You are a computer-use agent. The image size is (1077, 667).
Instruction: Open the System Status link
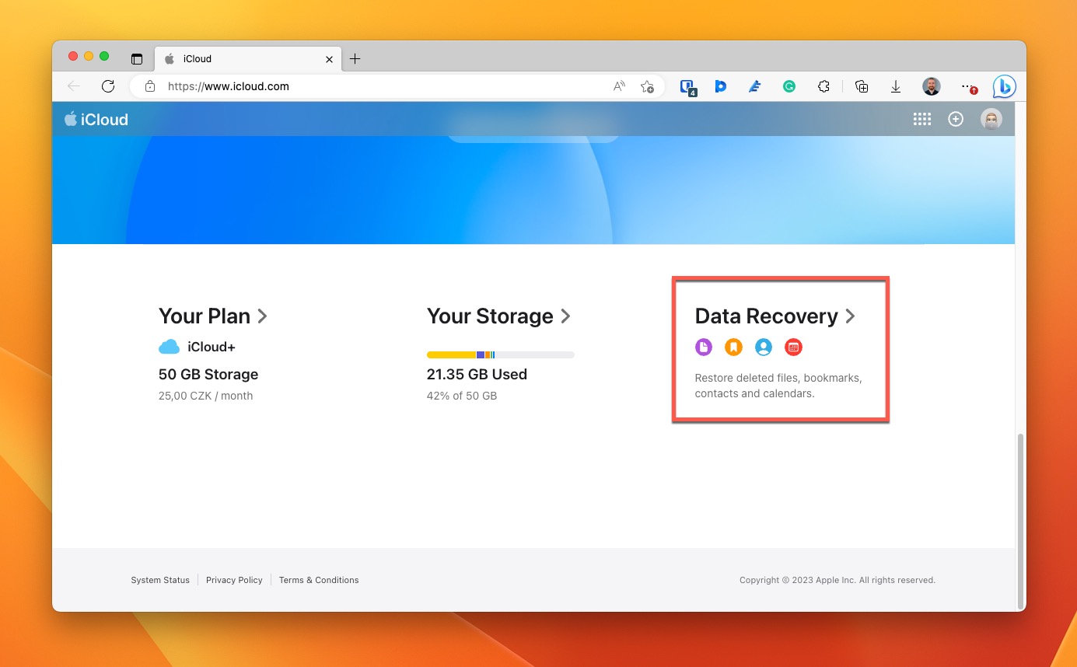click(160, 580)
